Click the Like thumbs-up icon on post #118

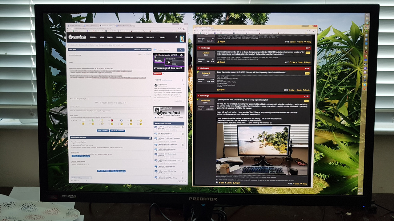290,90
